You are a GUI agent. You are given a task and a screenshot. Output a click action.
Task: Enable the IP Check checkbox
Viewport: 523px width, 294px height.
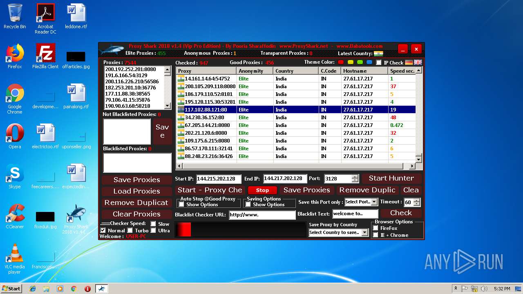coord(379,62)
